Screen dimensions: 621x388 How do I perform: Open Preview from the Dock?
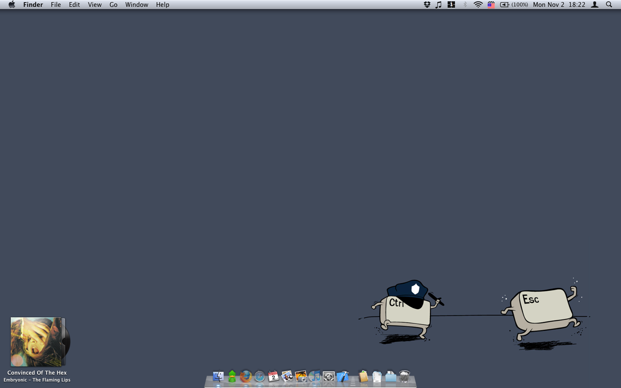(287, 376)
